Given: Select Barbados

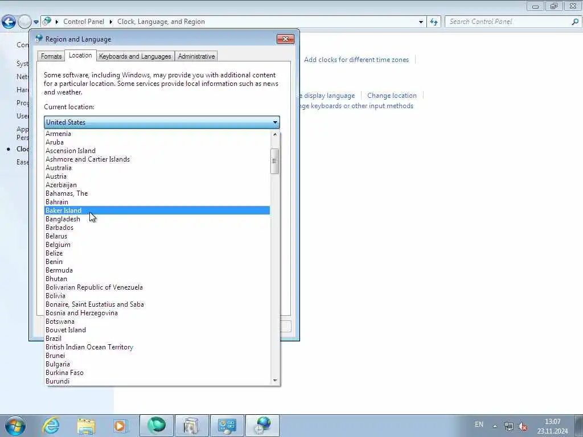Looking at the screenshot, I should [x=157, y=228].
